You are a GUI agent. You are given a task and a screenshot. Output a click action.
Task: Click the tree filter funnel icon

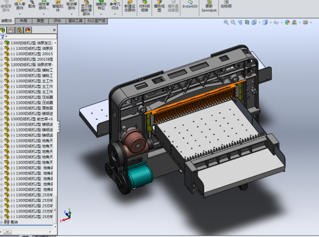coord(2,37)
